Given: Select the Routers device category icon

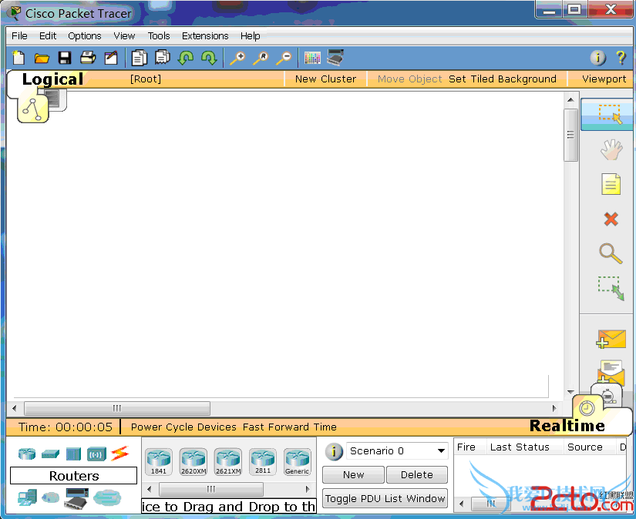Looking at the screenshot, I should point(27,454).
